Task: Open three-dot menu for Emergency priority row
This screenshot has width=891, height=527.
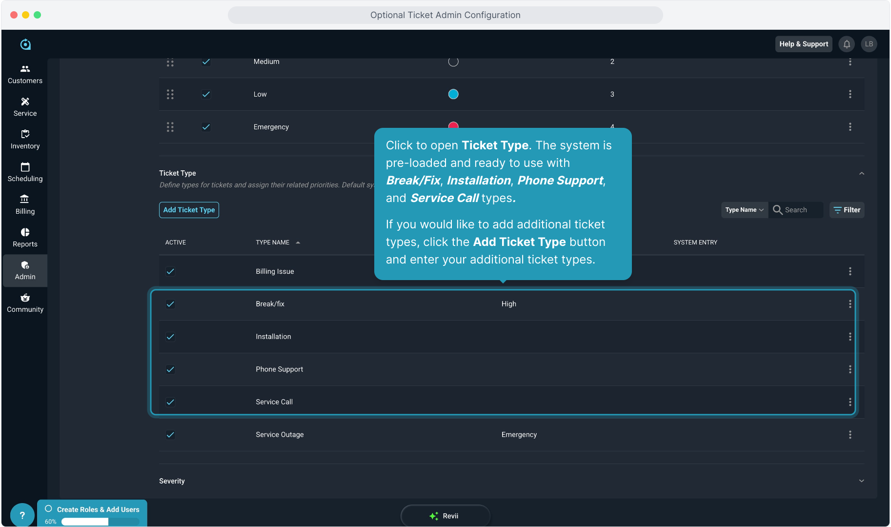Action: 850,127
